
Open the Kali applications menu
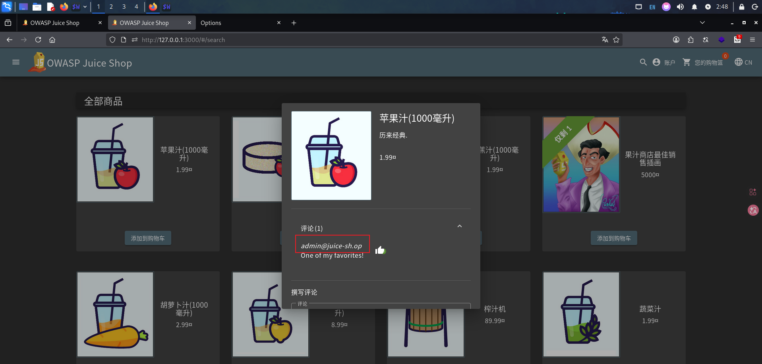(x=7, y=6)
